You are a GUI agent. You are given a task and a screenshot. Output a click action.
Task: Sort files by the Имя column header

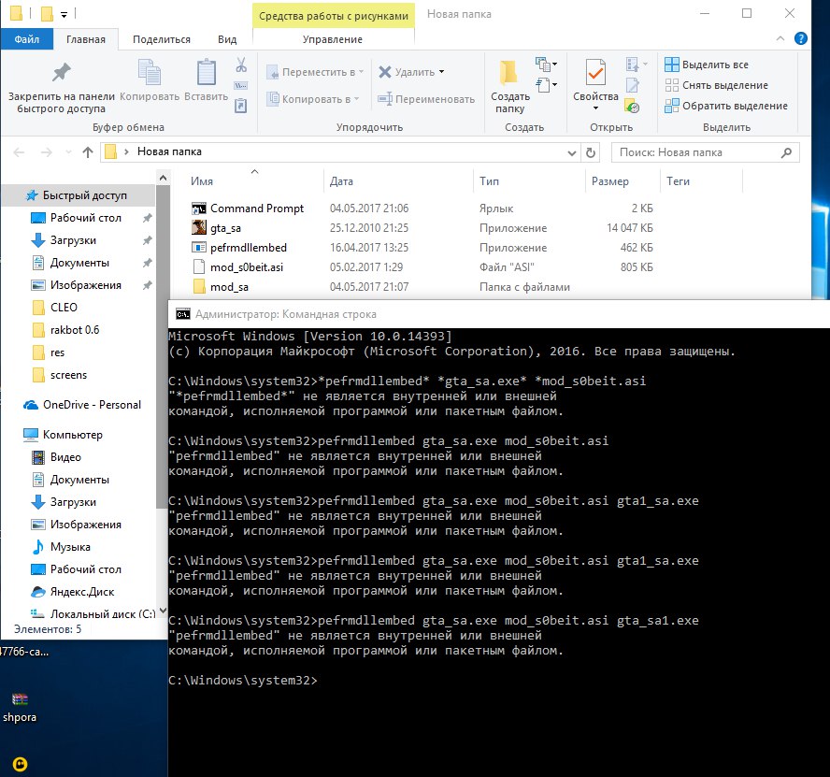click(x=202, y=181)
